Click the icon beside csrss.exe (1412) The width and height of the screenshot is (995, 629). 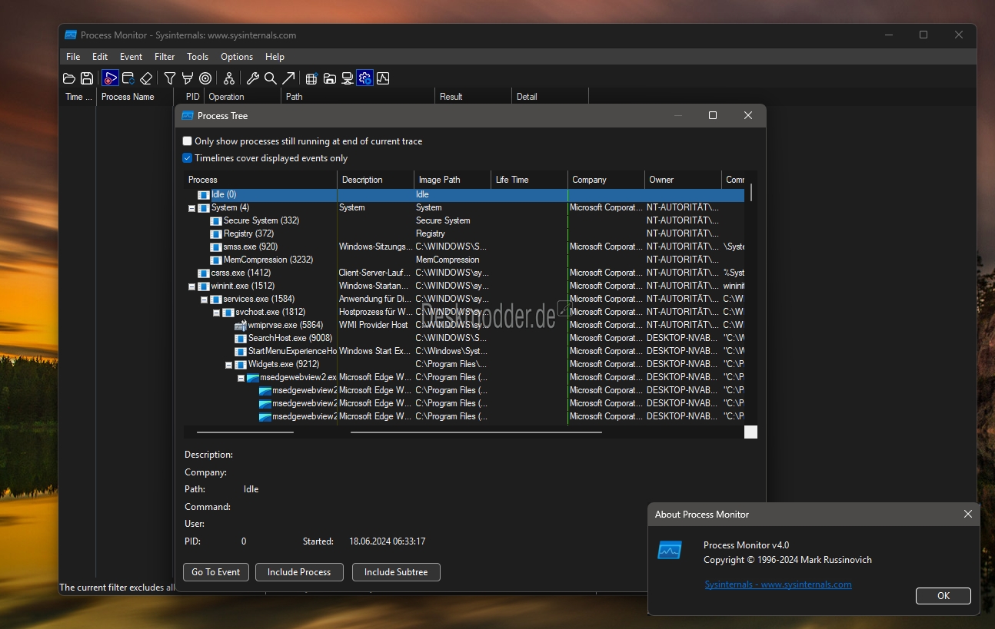(x=204, y=273)
